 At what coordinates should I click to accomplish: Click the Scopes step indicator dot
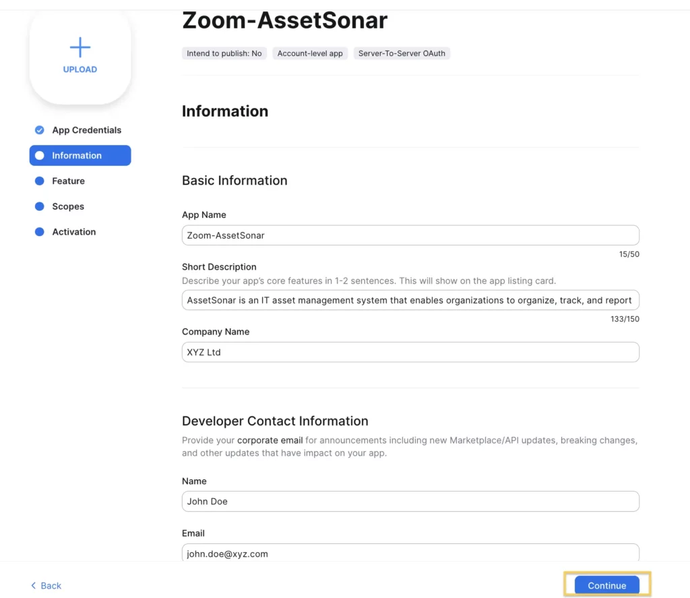38,206
